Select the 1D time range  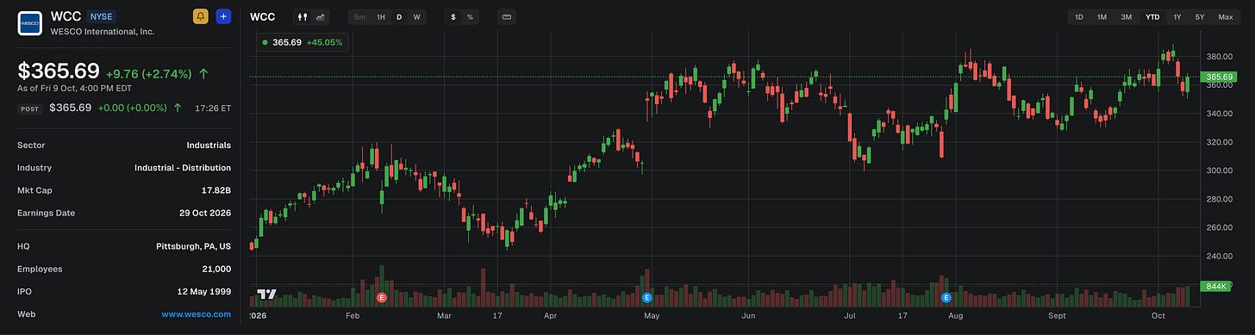pyautogui.click(x=1079, y=16)
